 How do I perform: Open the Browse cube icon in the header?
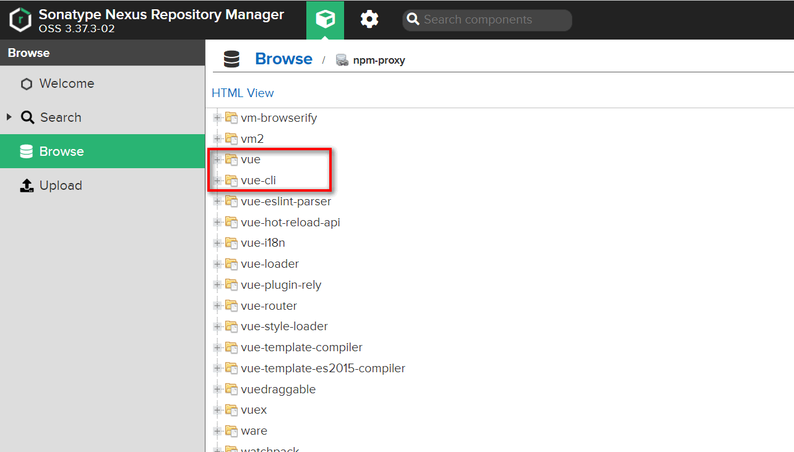tap(325, 20)
